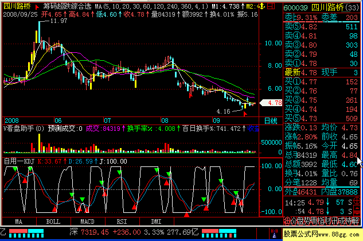Image resolution: width=363 pixels, height=241 pixels.
Task: Open the 财 tab in right panel
Action: [327, 221]
